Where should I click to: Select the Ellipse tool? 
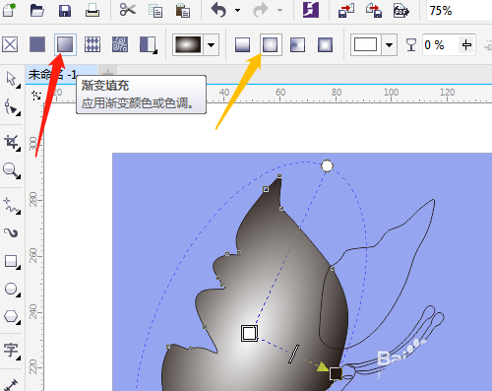(x=12, y=290)
